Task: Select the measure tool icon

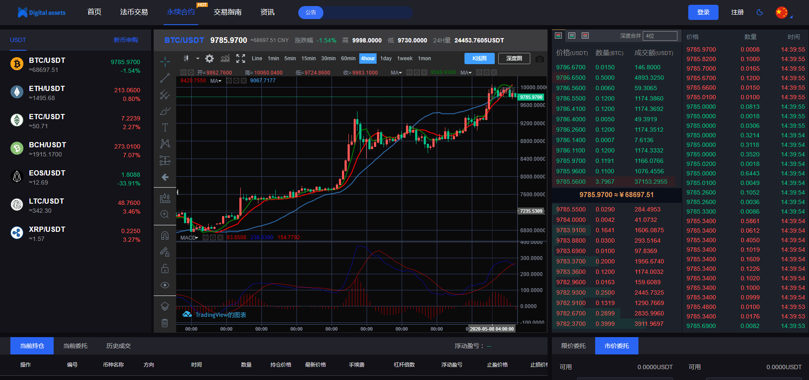Action: (165, 198)
